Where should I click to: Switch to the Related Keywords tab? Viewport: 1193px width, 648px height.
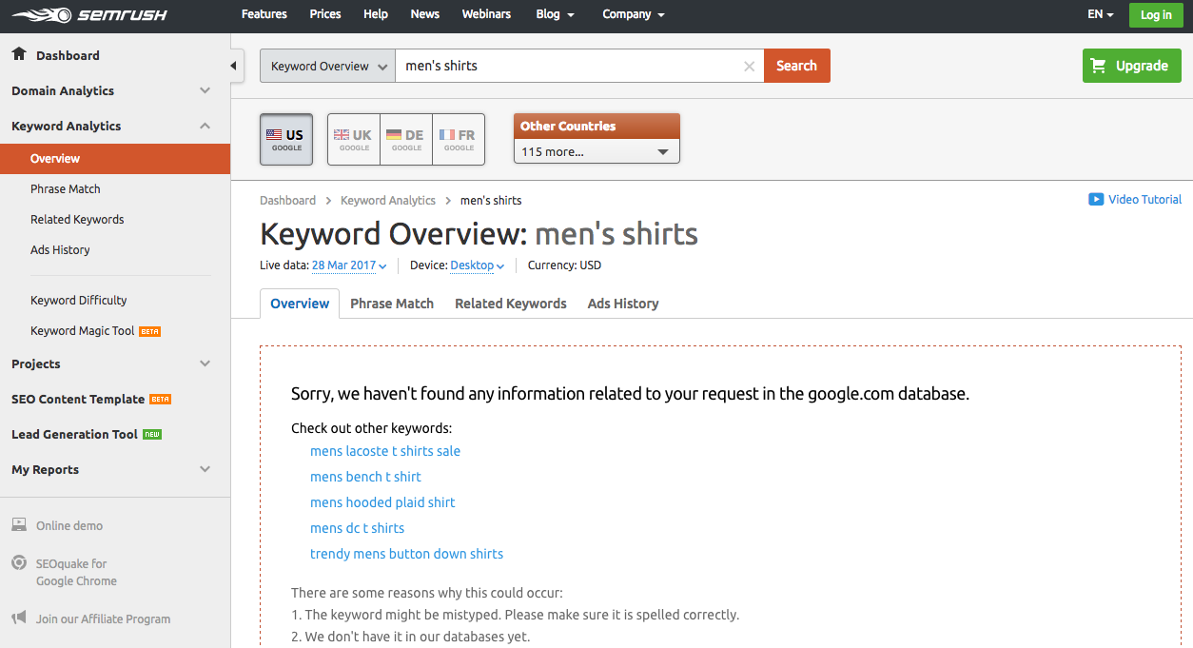pyautogui.click(x=511, y=304)
